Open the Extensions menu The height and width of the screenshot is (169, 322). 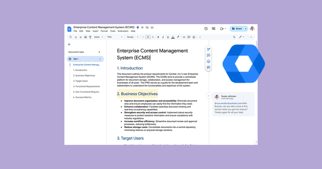(x=123, y=31)
